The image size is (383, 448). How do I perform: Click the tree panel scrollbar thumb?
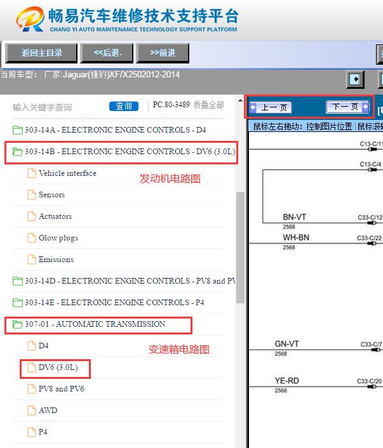click(x=240, y=247)
